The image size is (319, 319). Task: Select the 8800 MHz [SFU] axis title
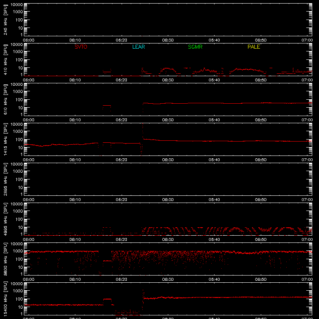click(5, 259)
